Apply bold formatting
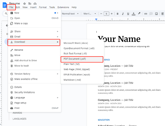165x126 pixels. (x=118, y=14)
